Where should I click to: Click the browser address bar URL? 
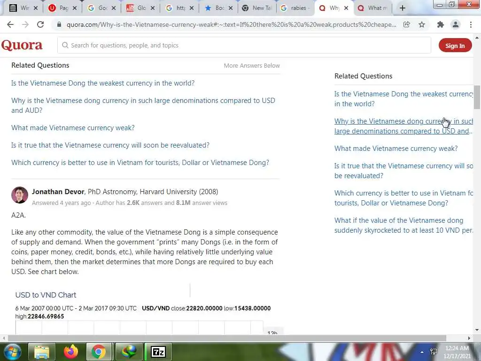231,24
